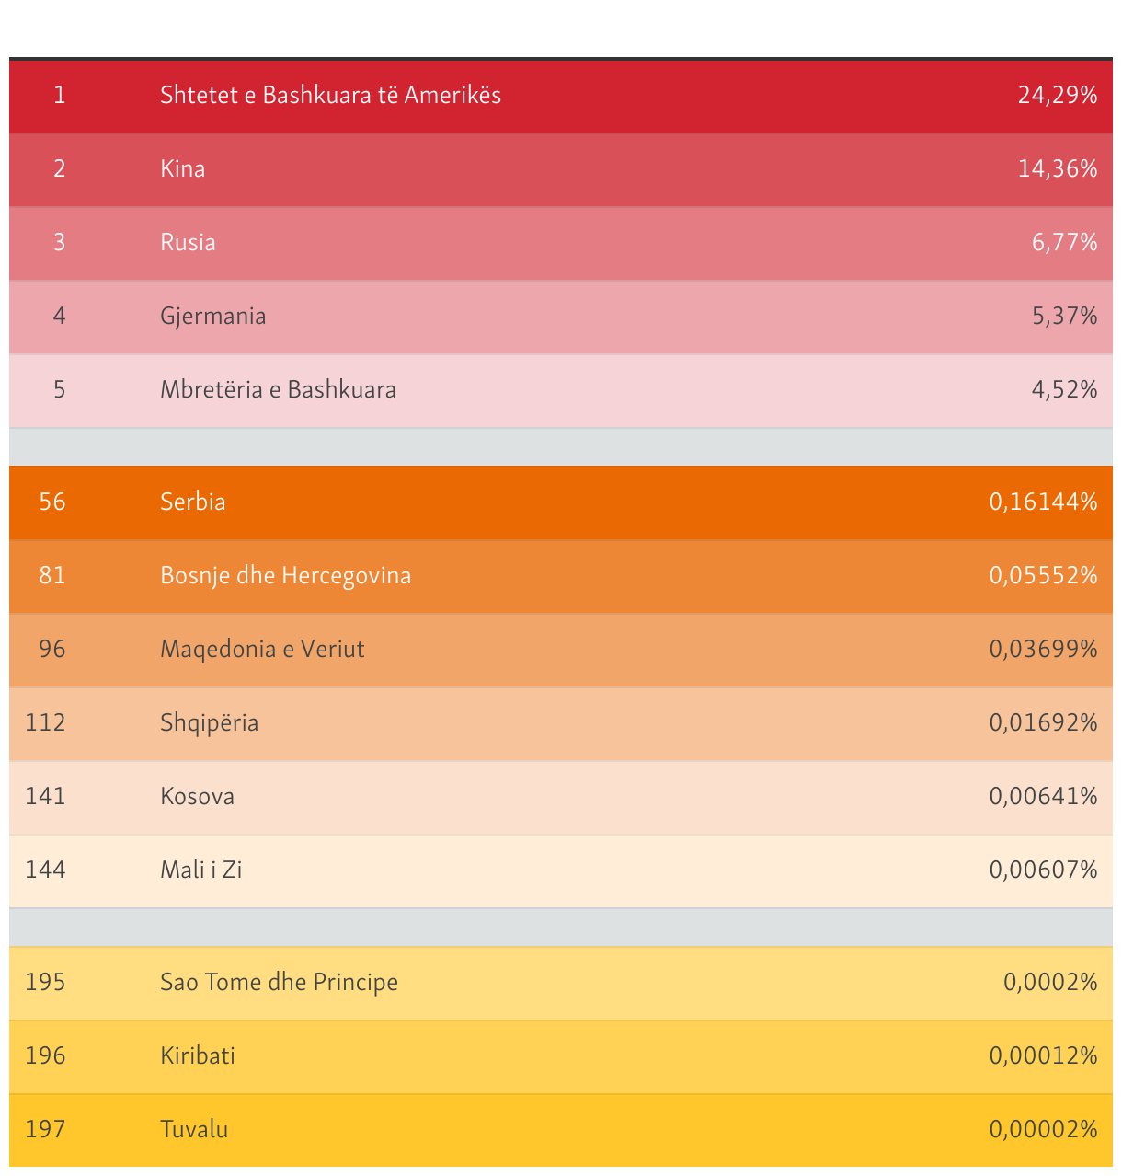Viewport: 1122px width, 1176px height.
Task: Select the 14,36% value for Kina
Action: click(x=1057, y=168)
